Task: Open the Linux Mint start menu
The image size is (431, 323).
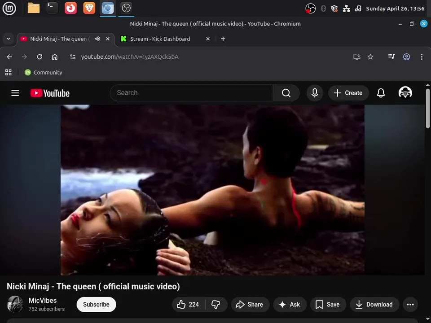Action: point(9,8)
